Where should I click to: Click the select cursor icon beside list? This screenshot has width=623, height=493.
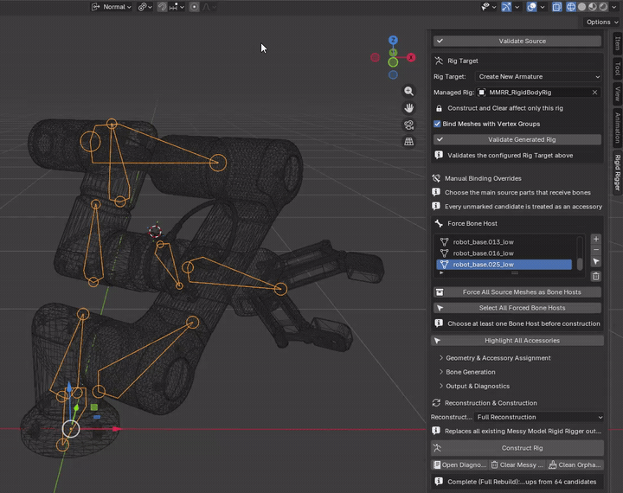(595, 261)
